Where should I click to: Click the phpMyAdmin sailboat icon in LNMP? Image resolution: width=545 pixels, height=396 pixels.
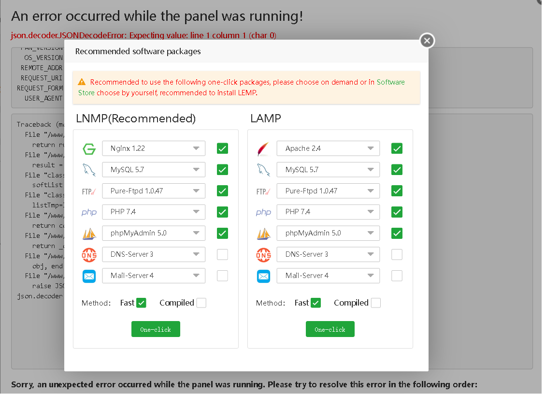pos(89,234)
